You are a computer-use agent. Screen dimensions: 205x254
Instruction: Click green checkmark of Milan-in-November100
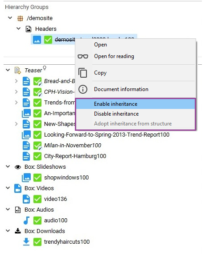(37, 146)
